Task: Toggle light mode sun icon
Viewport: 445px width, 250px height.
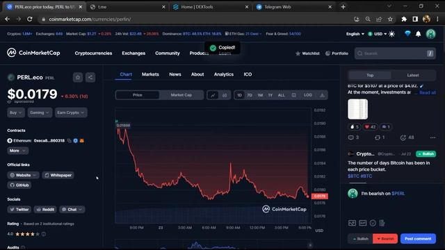Action: coord(392,34)
